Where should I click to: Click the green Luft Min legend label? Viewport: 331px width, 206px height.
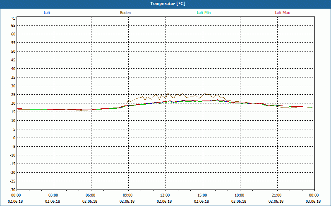point(204,13)
